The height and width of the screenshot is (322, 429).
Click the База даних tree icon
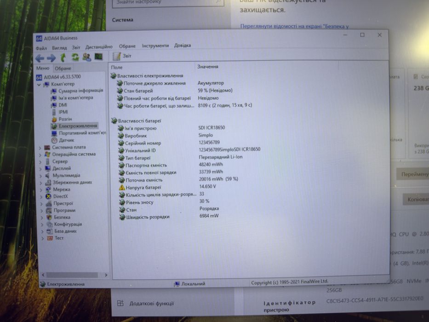pyautogui.click(x=50, y=231)
